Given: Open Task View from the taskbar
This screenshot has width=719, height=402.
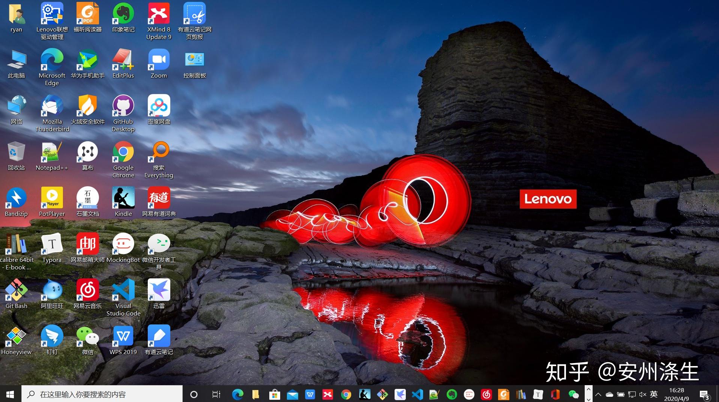Looking at the screenshot, I should (x=216, y=394).
